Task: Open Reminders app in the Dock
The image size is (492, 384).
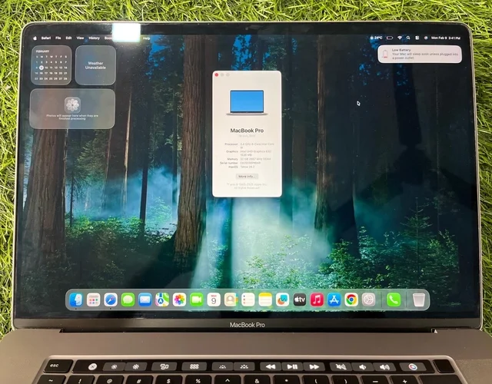Action: click(248, 300)
